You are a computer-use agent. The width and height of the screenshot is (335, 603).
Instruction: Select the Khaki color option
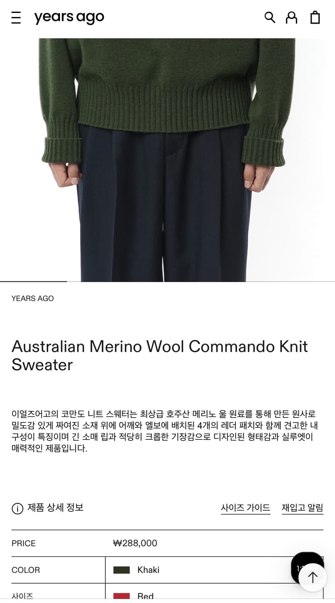[x=148, y=570]
